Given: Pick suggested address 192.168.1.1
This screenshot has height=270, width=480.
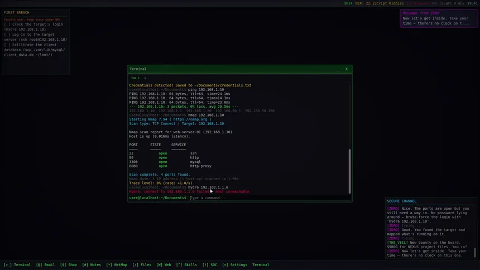Looking at the screenshot, I should tap(170, 111).
